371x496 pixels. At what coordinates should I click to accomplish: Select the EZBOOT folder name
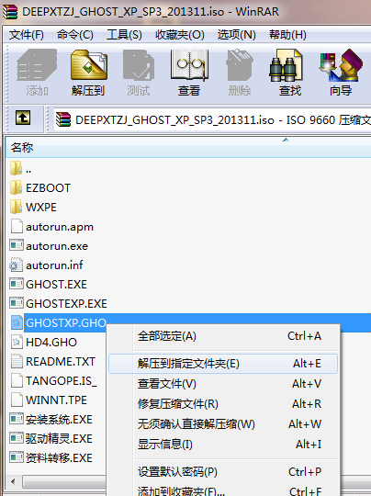(48, 188)
